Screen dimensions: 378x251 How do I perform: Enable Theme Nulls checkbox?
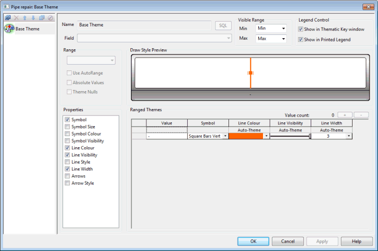(x=69, y=92)
